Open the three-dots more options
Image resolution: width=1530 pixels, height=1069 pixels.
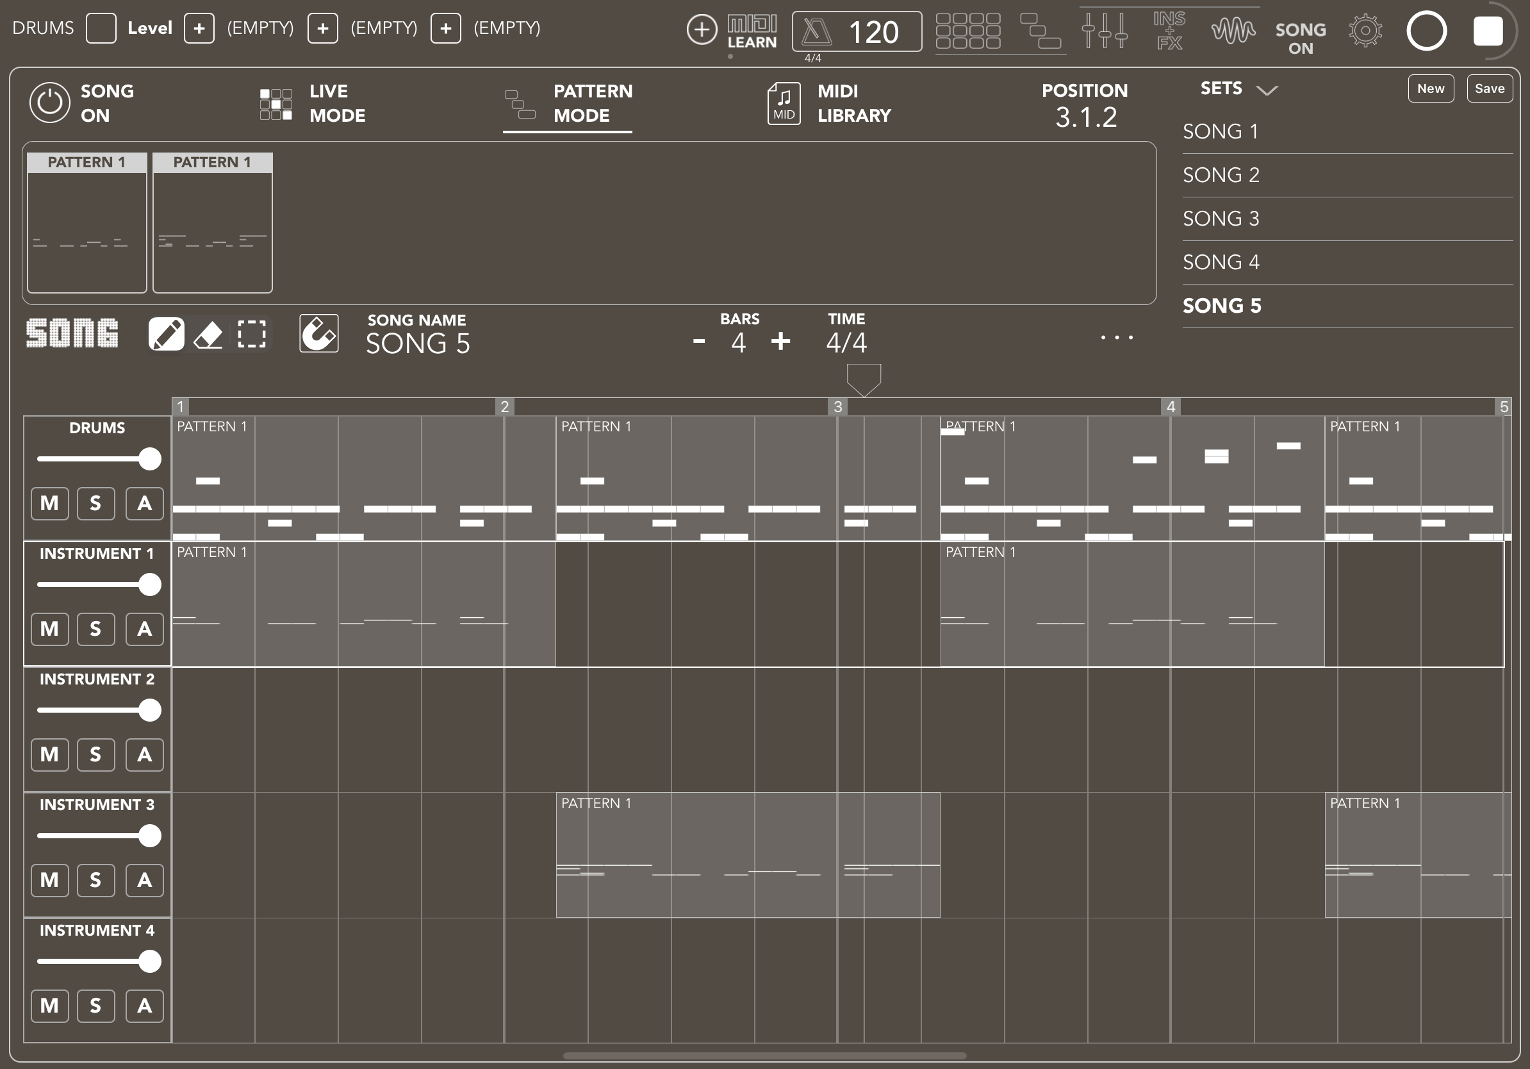pyautogui.click(x=1117, y=338)
